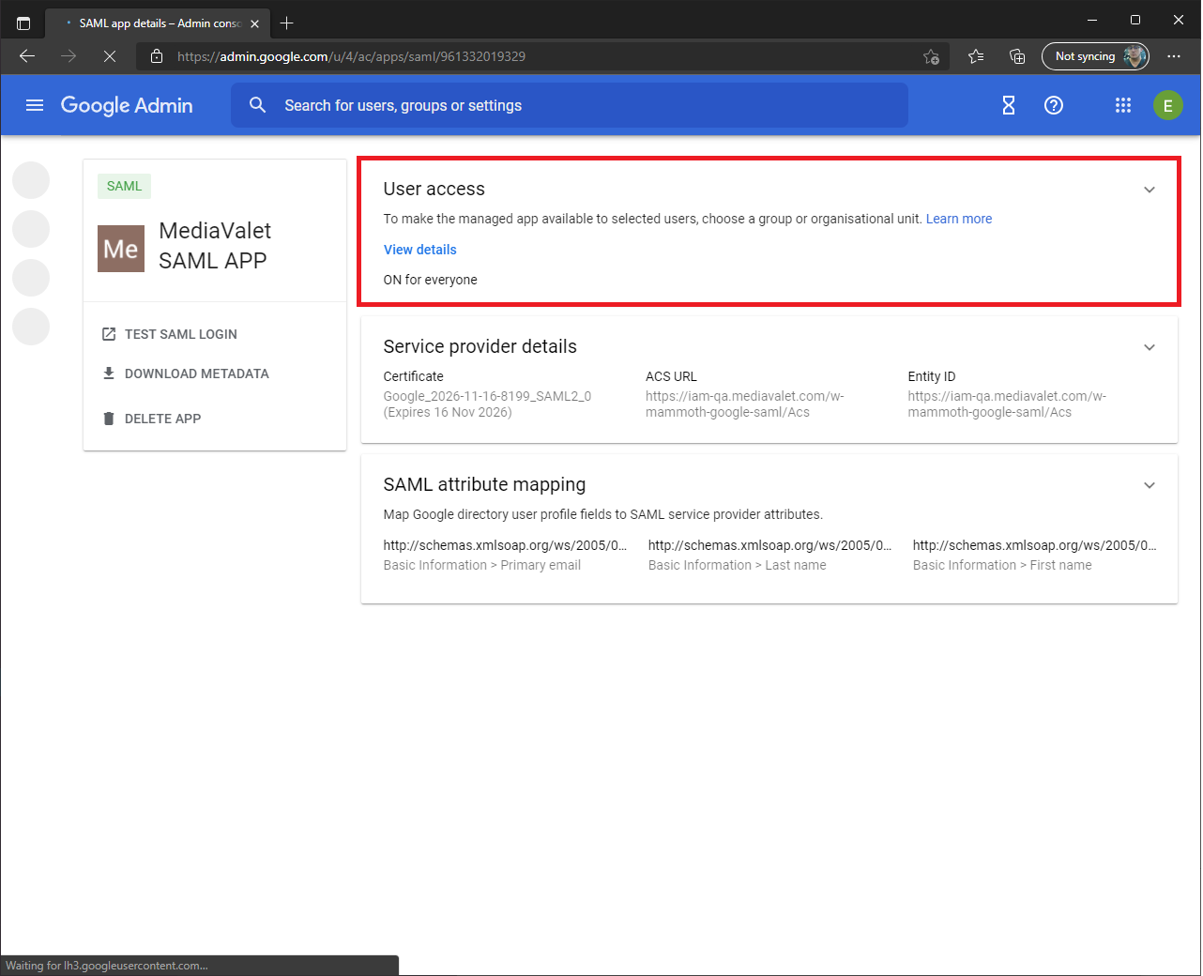The image size is (1203, 976).
Task: Collapse the Service provider details section
Action: point(1150,347)
